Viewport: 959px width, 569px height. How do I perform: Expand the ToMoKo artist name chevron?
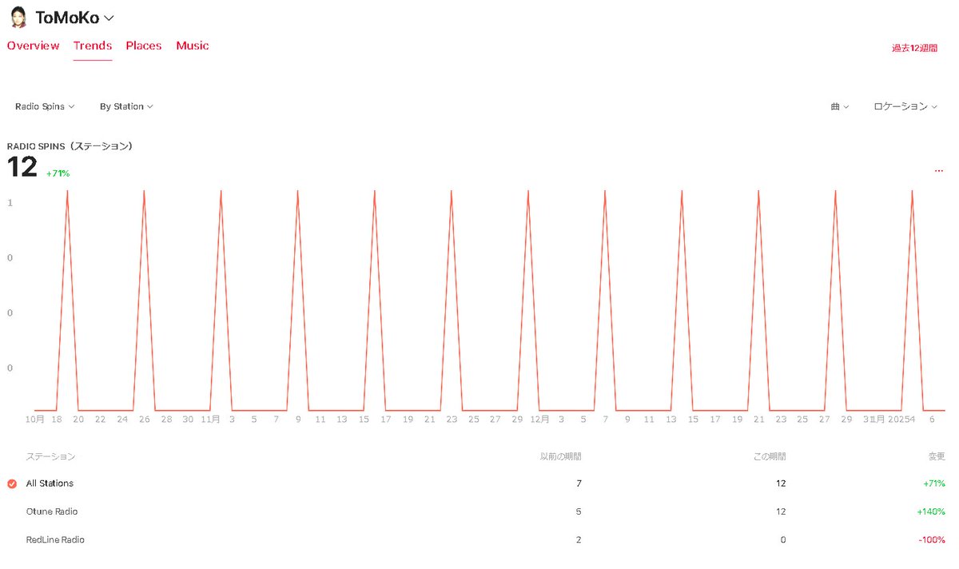tap(109, 18)
